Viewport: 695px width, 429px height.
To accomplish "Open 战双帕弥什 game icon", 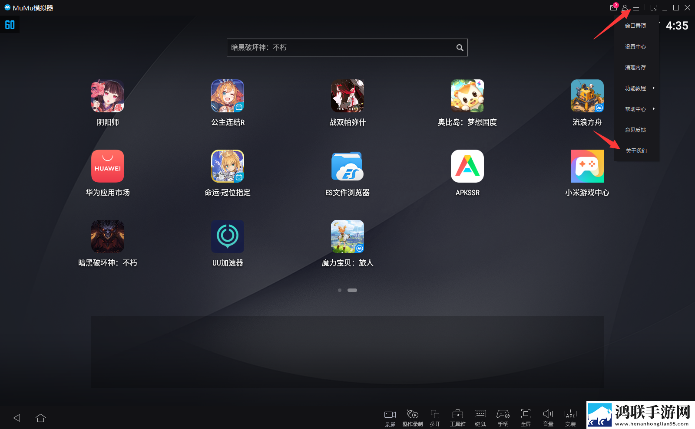I will pyautogui.click(x=347, y=96).
